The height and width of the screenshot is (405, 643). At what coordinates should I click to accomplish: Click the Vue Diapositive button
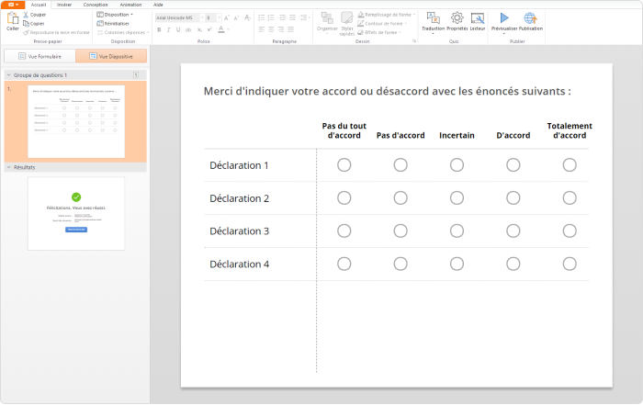point(110,56)
